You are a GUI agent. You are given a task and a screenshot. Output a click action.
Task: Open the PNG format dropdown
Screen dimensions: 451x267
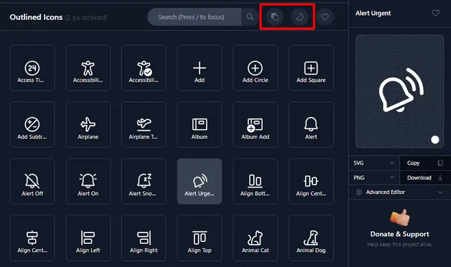(x=374, y=177)
